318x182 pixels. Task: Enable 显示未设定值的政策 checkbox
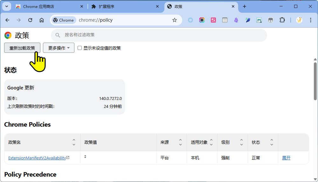click(80, 48)
